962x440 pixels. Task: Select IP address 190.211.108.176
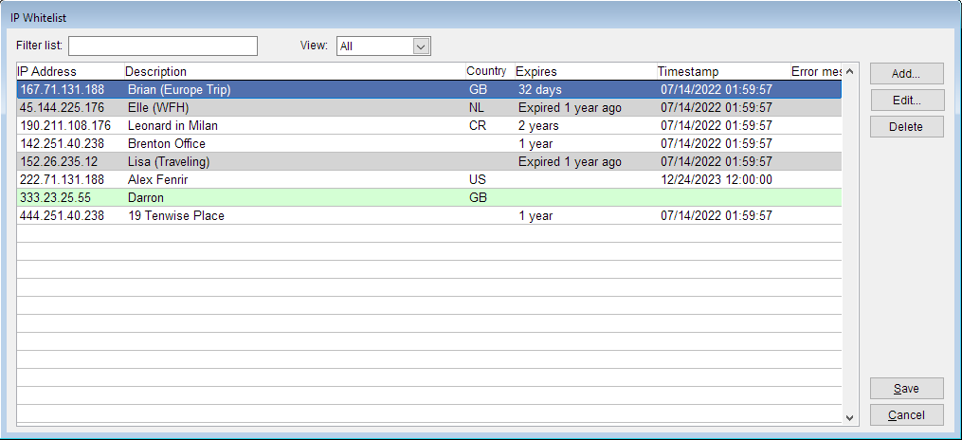coord(65,126)
